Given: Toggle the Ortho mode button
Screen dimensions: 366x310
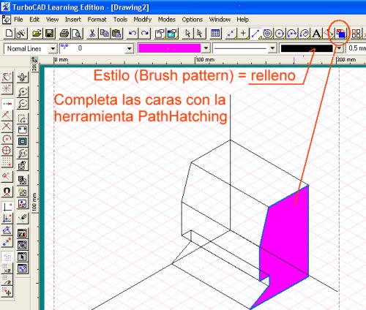Looking at the screenshot, I should click(7, 207).
